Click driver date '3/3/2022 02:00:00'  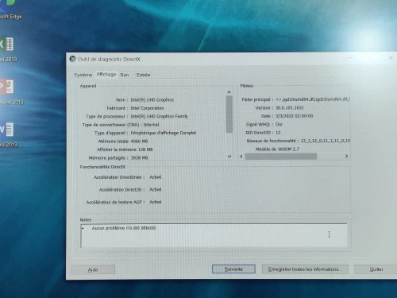click(x=294, y=116)
